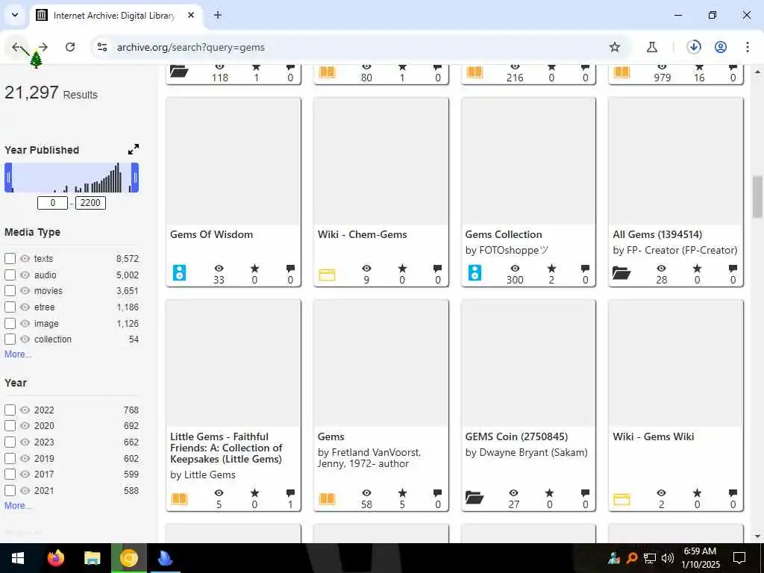Image resolution: width=764 pixels, height=573 pixels.
Task: Hide texts results with the eye toggle
Action: 25,259
